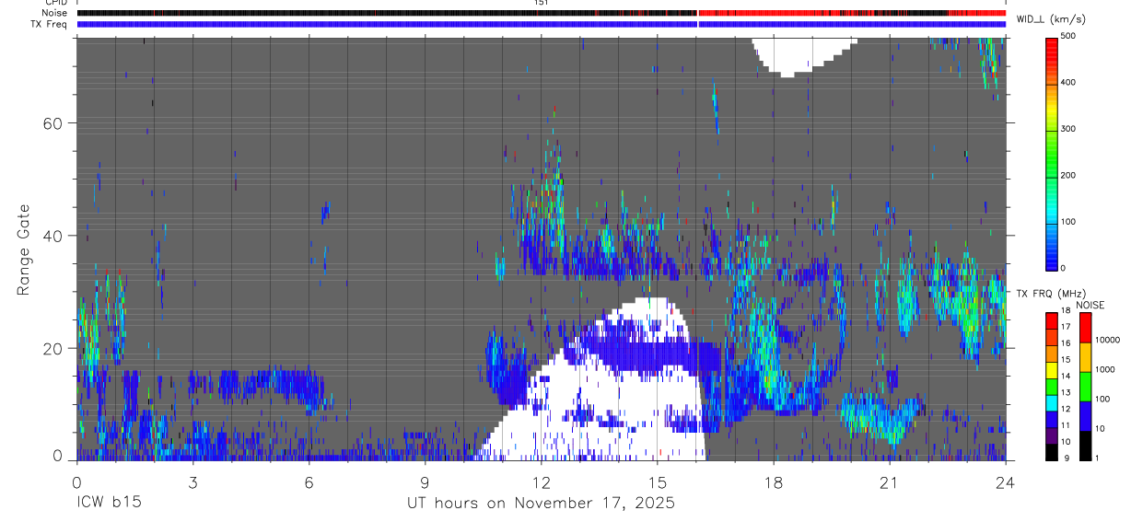Click the '60' tick on Range Gate axis
Image resolution: width=1131 pixels, height=522 pixels.
53,122
